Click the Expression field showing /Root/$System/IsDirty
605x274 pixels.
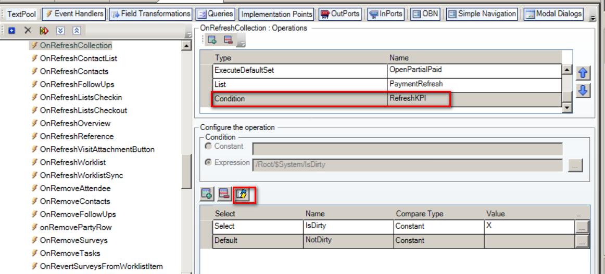point(408,165)
